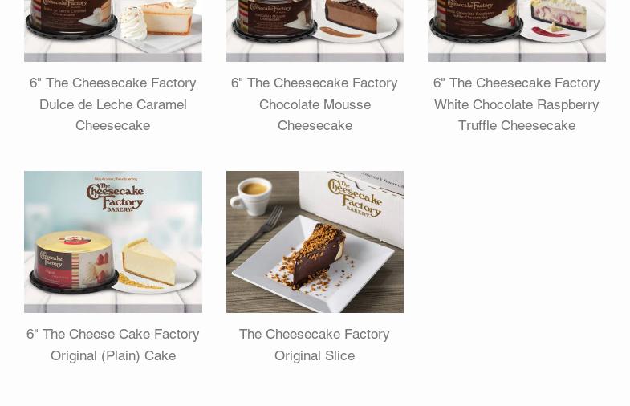The width and height of the screenshot is (630, 406).
Task: Select the Original (Plain) Cake product photo
Action: tap(113, 242)
